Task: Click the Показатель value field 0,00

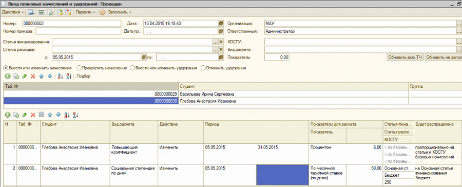Action: pyautogui.click(x=277, y=58)
